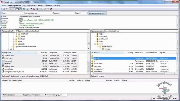Open the Site Manager dropdown arrow
The image size is (180, 101).
(x=6, y=9)
